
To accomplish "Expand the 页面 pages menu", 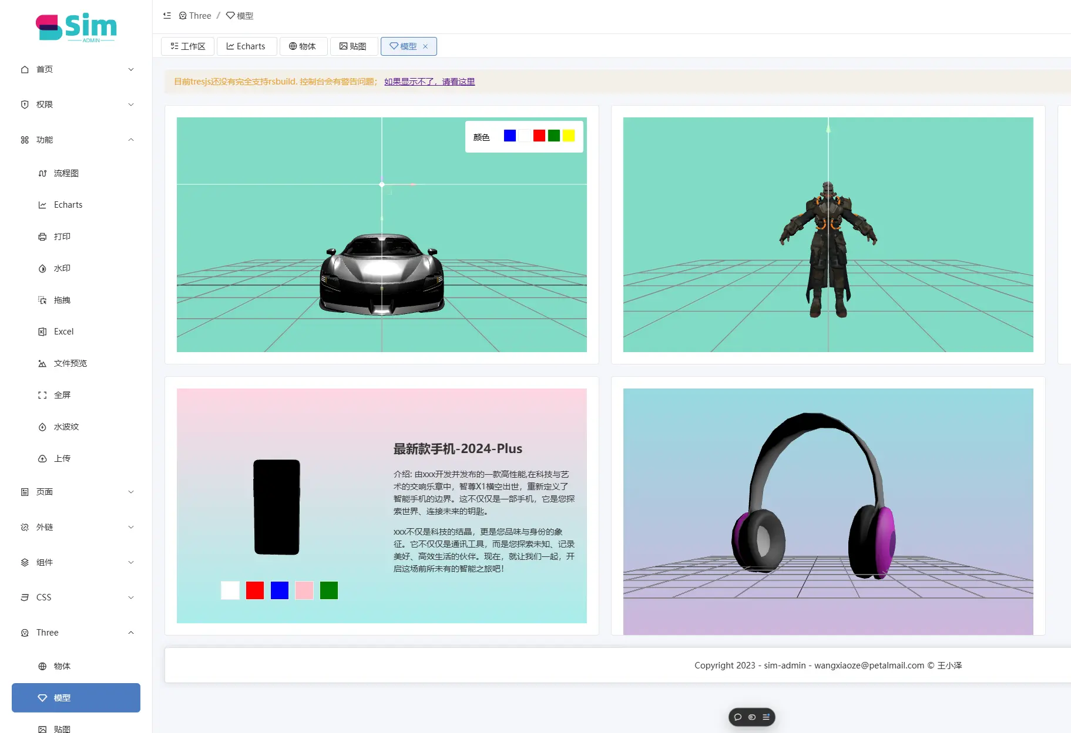I will pyautogui.click(x=76, y=492).
